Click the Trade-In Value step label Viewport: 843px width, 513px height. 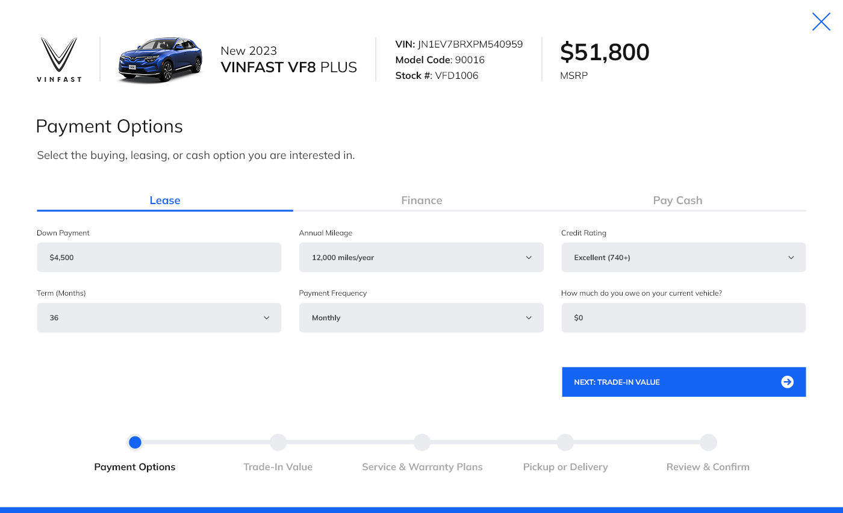(x=278, y=467)
